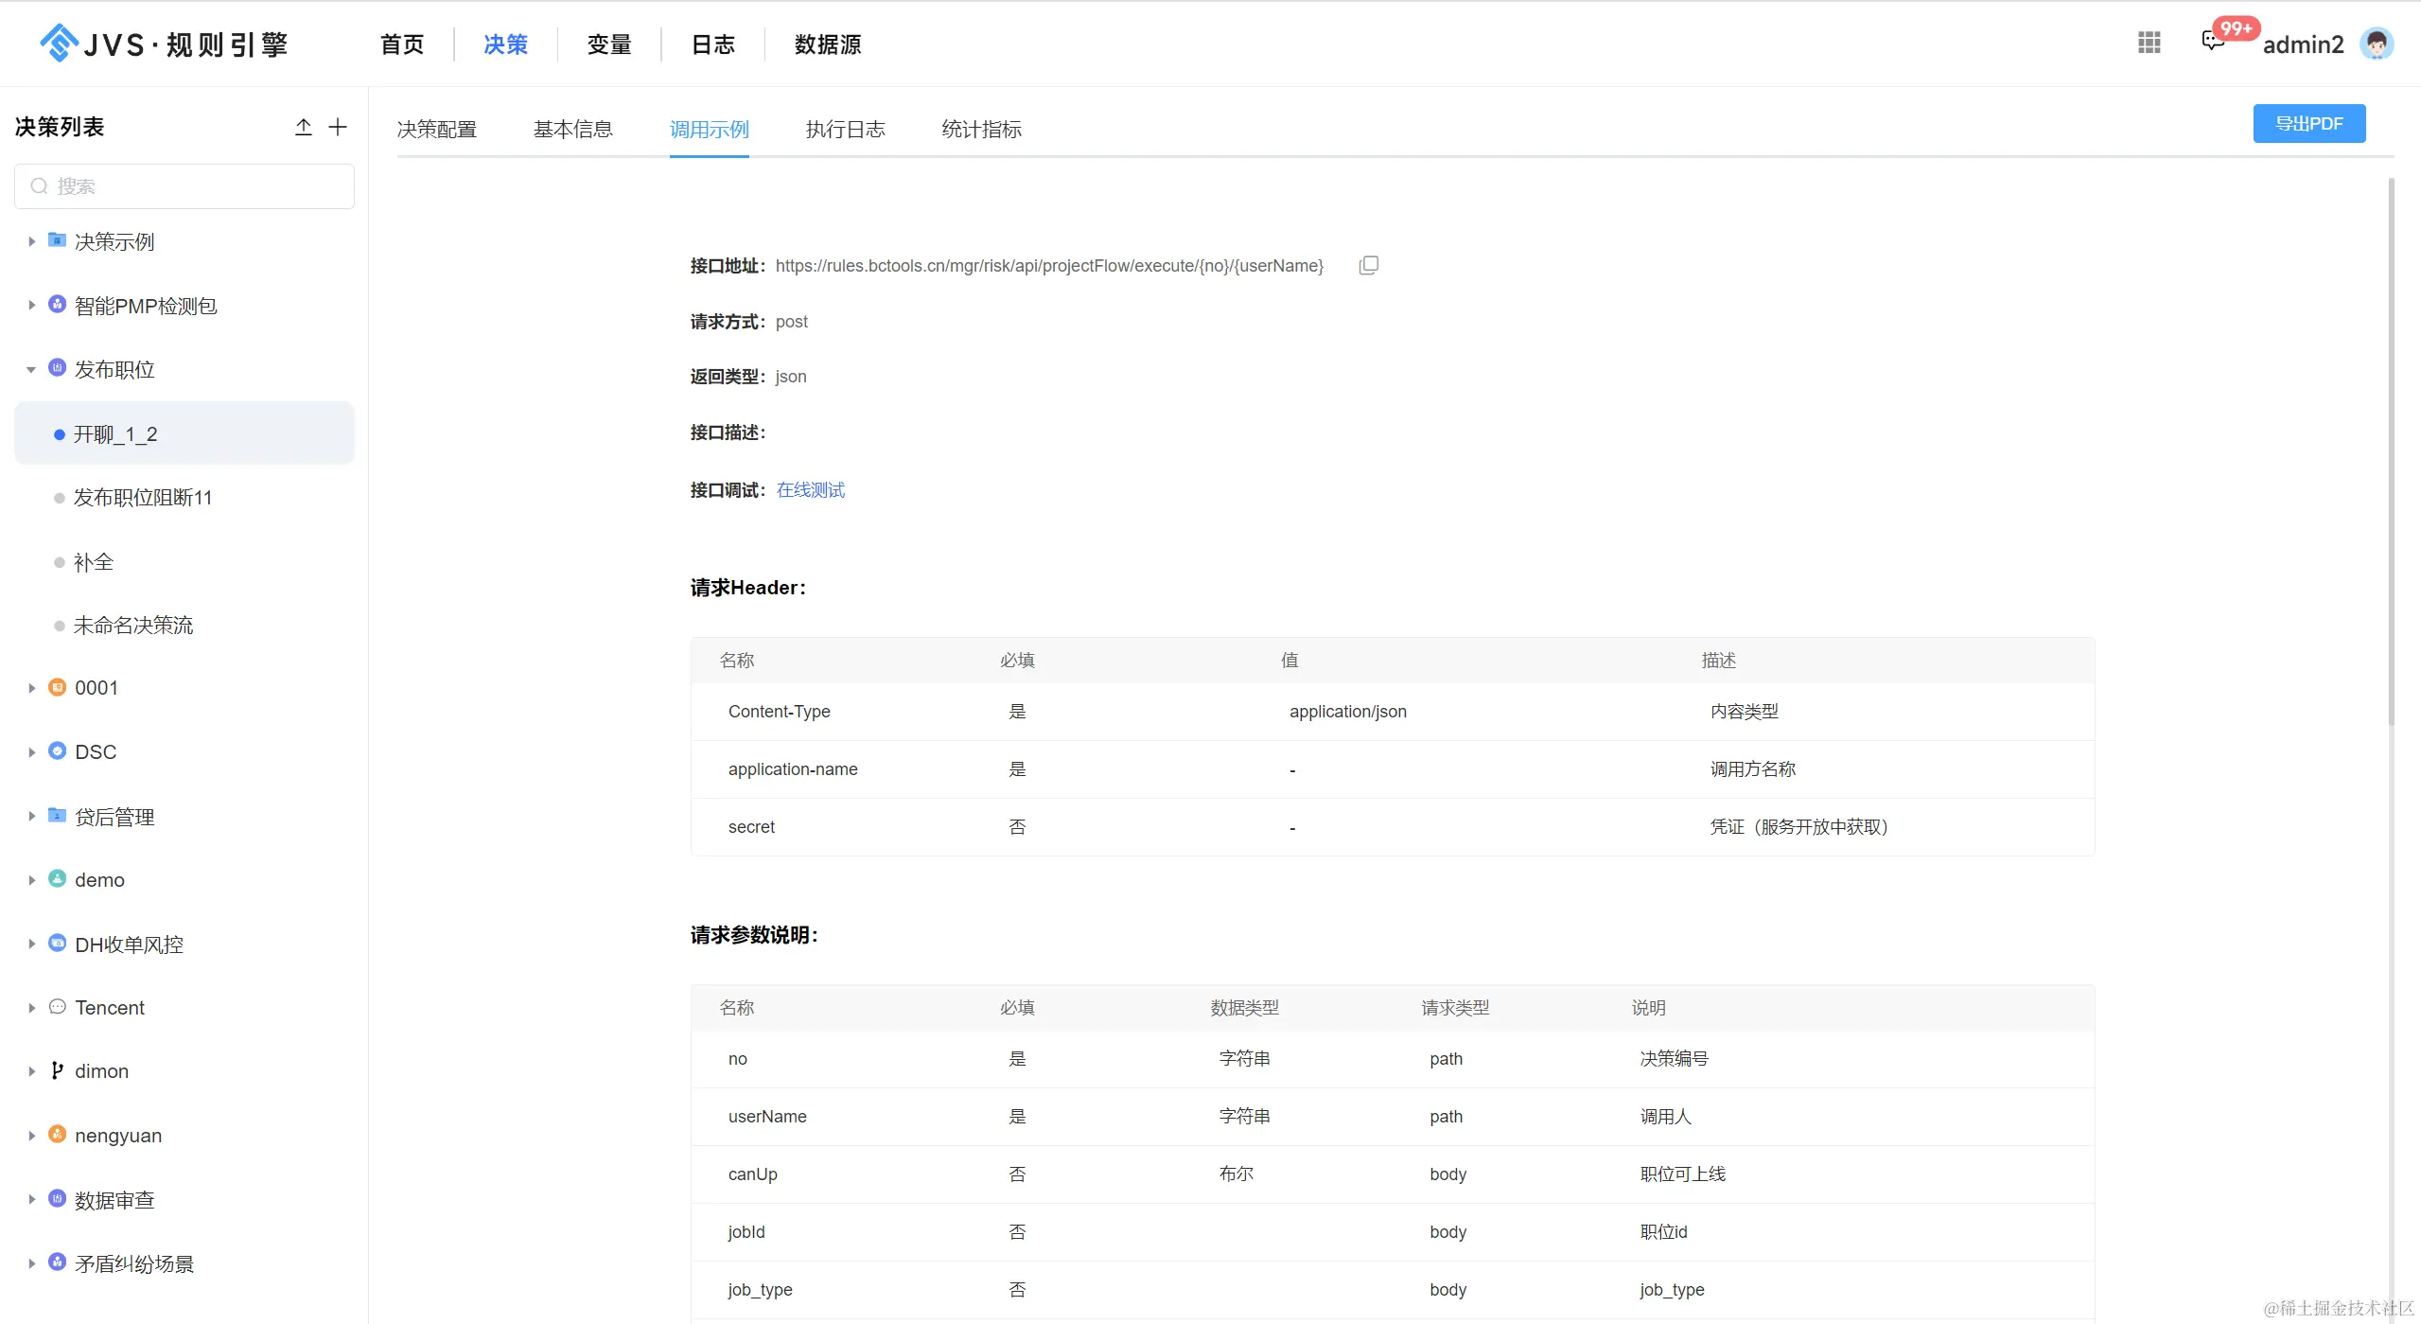
Task: Copy the interface URL with copy icon
Action: point(1368,266)
